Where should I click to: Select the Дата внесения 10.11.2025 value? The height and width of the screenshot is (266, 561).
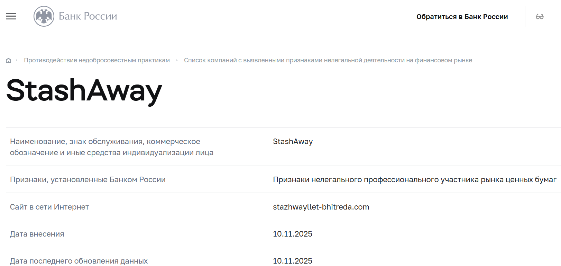[x=293, y=234]
